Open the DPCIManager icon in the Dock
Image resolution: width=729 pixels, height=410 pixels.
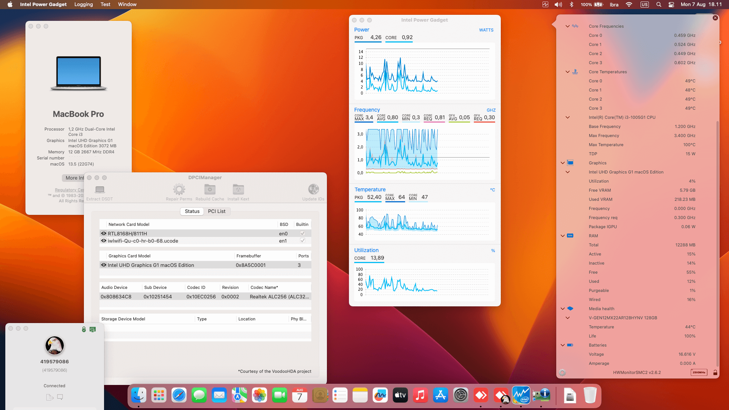coord(541,395)
